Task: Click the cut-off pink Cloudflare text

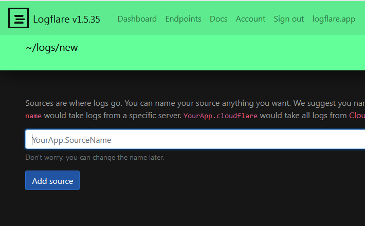Action: (357, 116)
